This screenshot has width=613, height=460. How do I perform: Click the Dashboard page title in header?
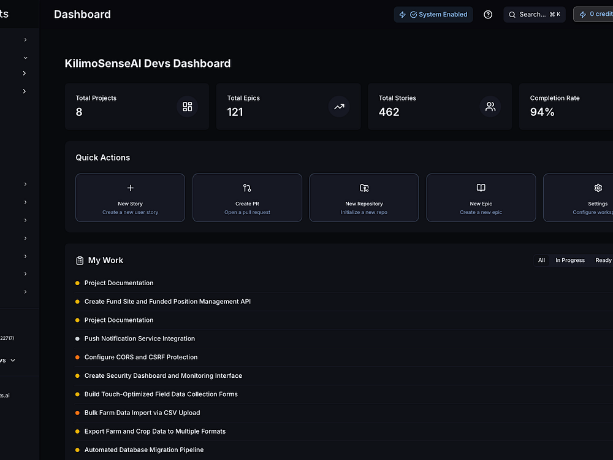click(x=82, y=15)
